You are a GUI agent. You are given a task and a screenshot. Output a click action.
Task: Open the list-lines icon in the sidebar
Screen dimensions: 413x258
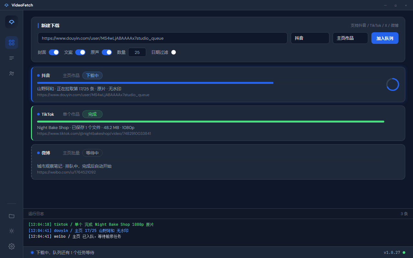tap(12, 58)
